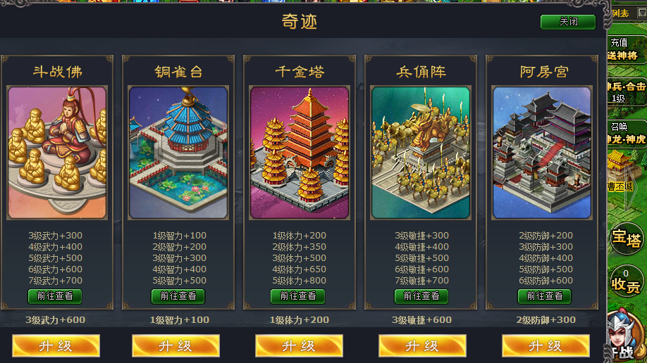Upgrade 智力 with 升级 under 铜雀台

tap(175, 345)
